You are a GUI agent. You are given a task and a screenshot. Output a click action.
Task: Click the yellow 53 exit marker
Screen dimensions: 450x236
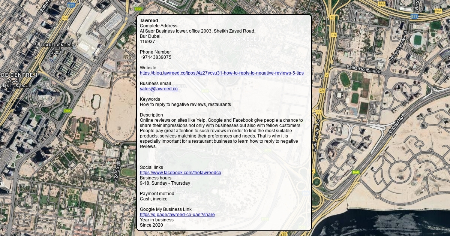tap(65, 18)
